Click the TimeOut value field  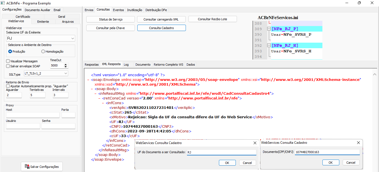pyautogui.click(x=57, y=66)
